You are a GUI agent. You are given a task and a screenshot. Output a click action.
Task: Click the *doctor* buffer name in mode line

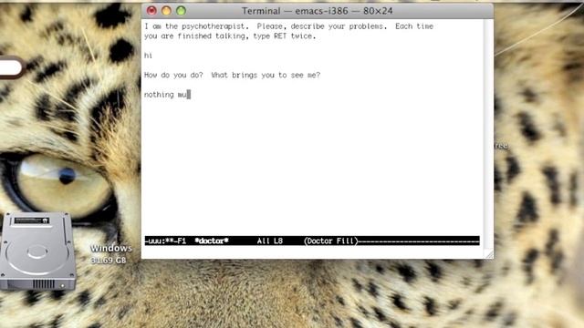pos(212,241)
